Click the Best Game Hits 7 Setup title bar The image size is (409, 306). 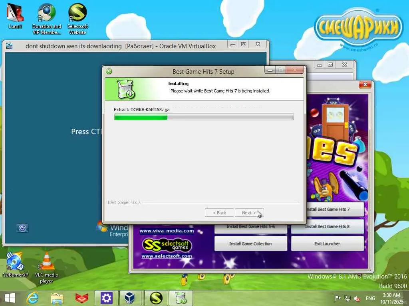tap(203, 72)
